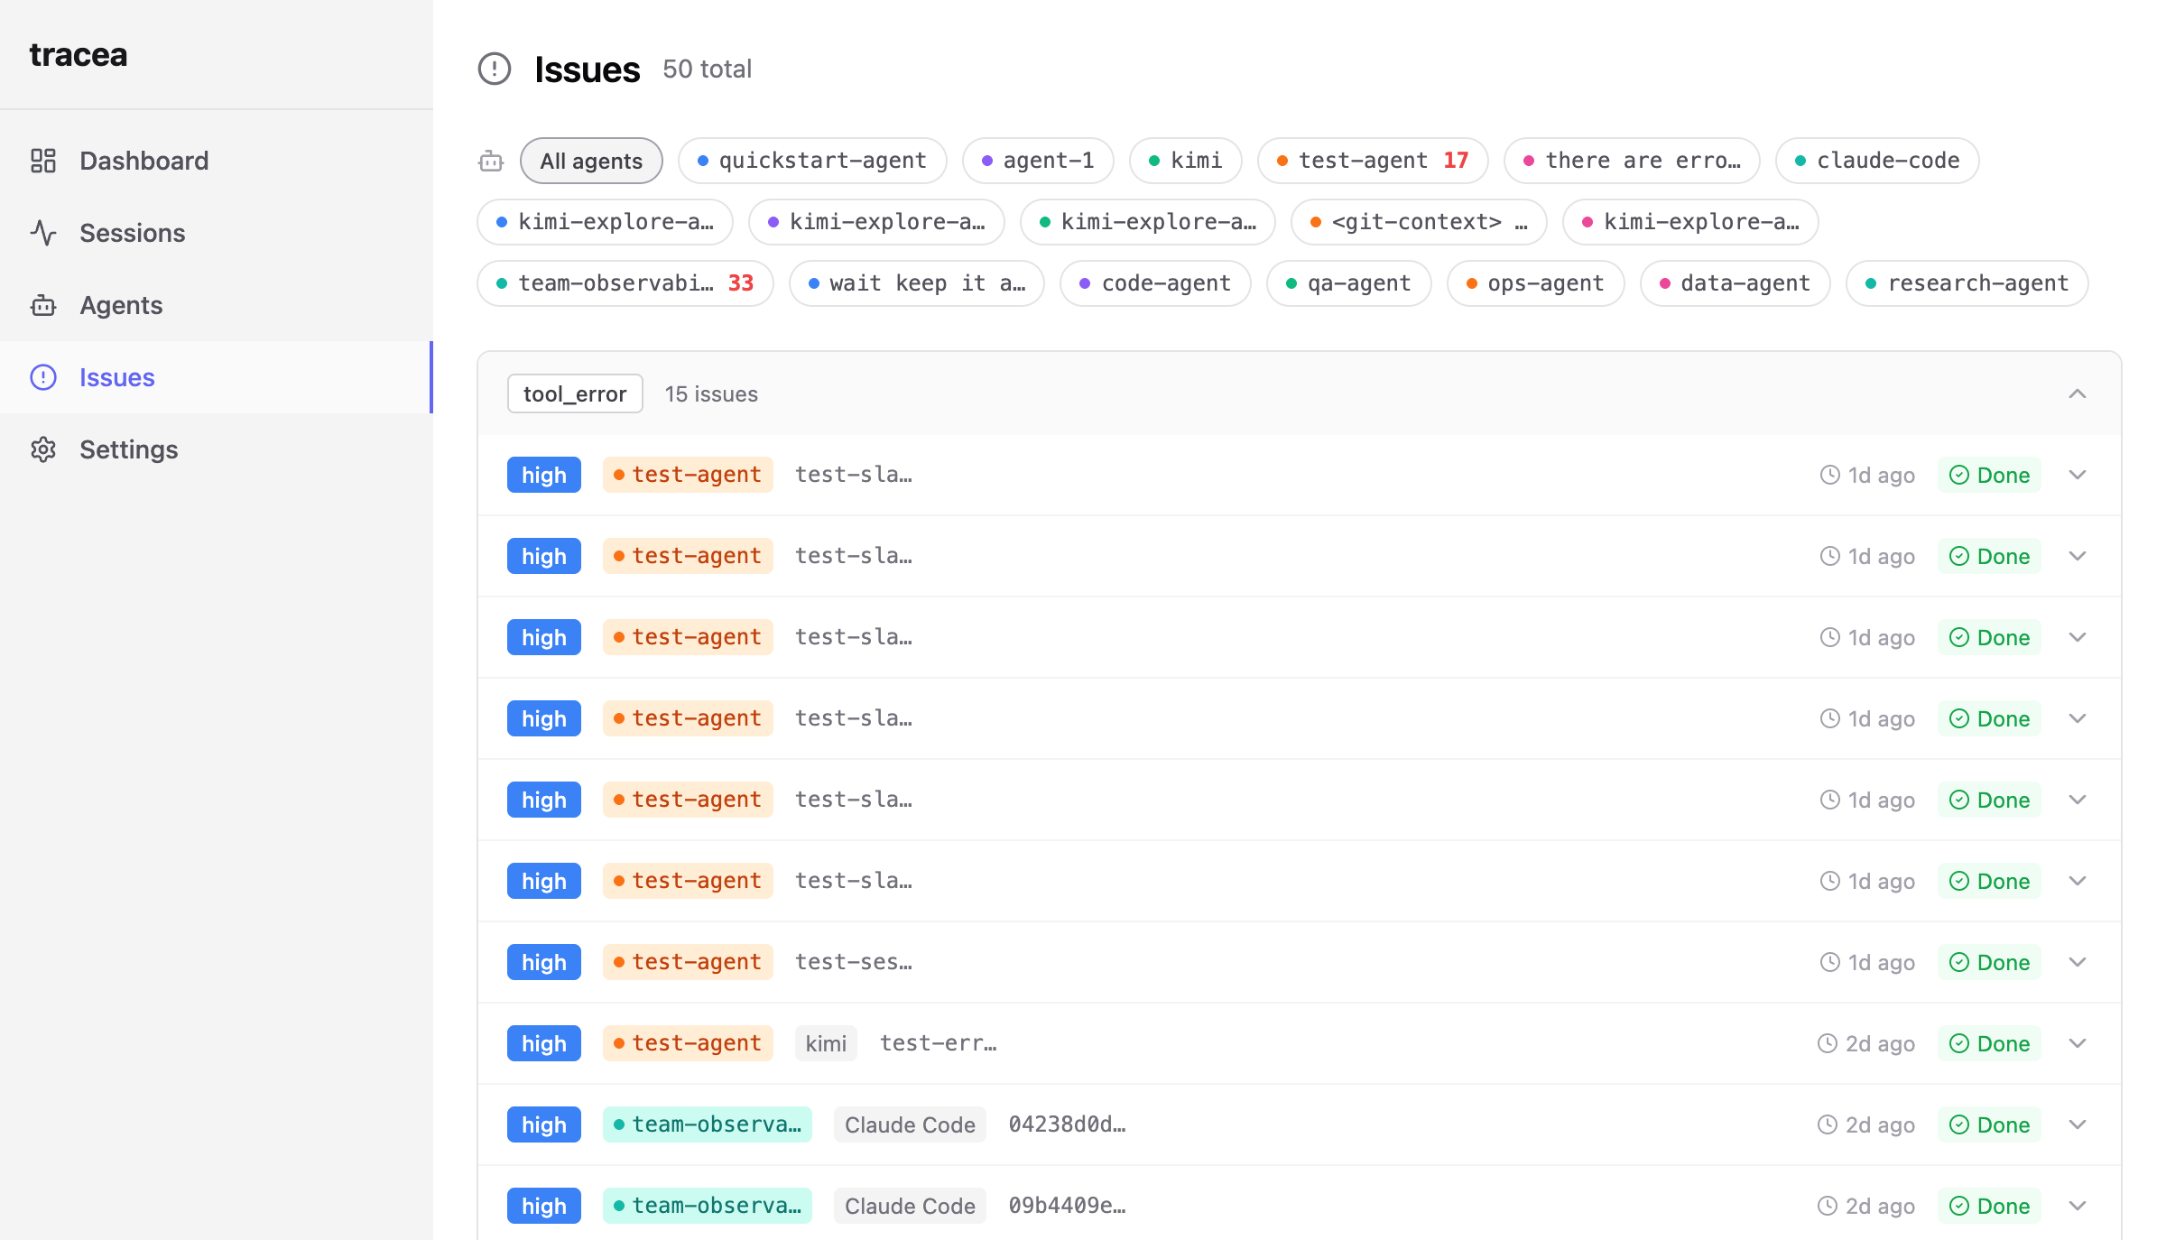Click the Issues alert icon in sidebar
The height and width of the screenshot is (1240, 2166).
pyautogui.click(x=43, y=377)
